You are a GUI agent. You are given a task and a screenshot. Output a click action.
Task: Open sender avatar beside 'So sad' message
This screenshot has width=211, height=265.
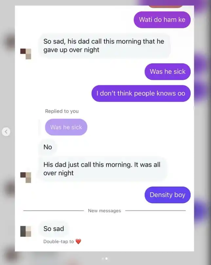pyautogui.click(x=26, y=231)
